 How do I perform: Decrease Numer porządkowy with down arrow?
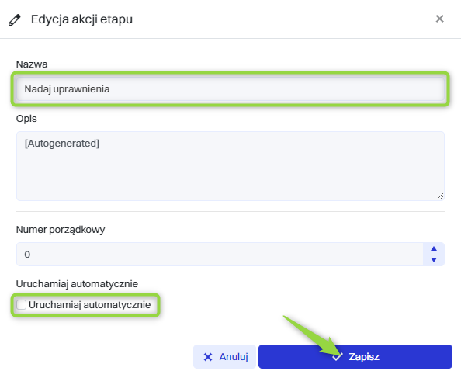(434, 259)
